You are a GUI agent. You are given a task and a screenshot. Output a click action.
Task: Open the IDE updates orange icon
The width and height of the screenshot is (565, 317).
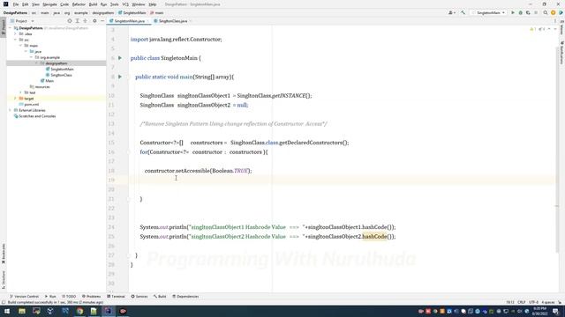tap(554, 12)
